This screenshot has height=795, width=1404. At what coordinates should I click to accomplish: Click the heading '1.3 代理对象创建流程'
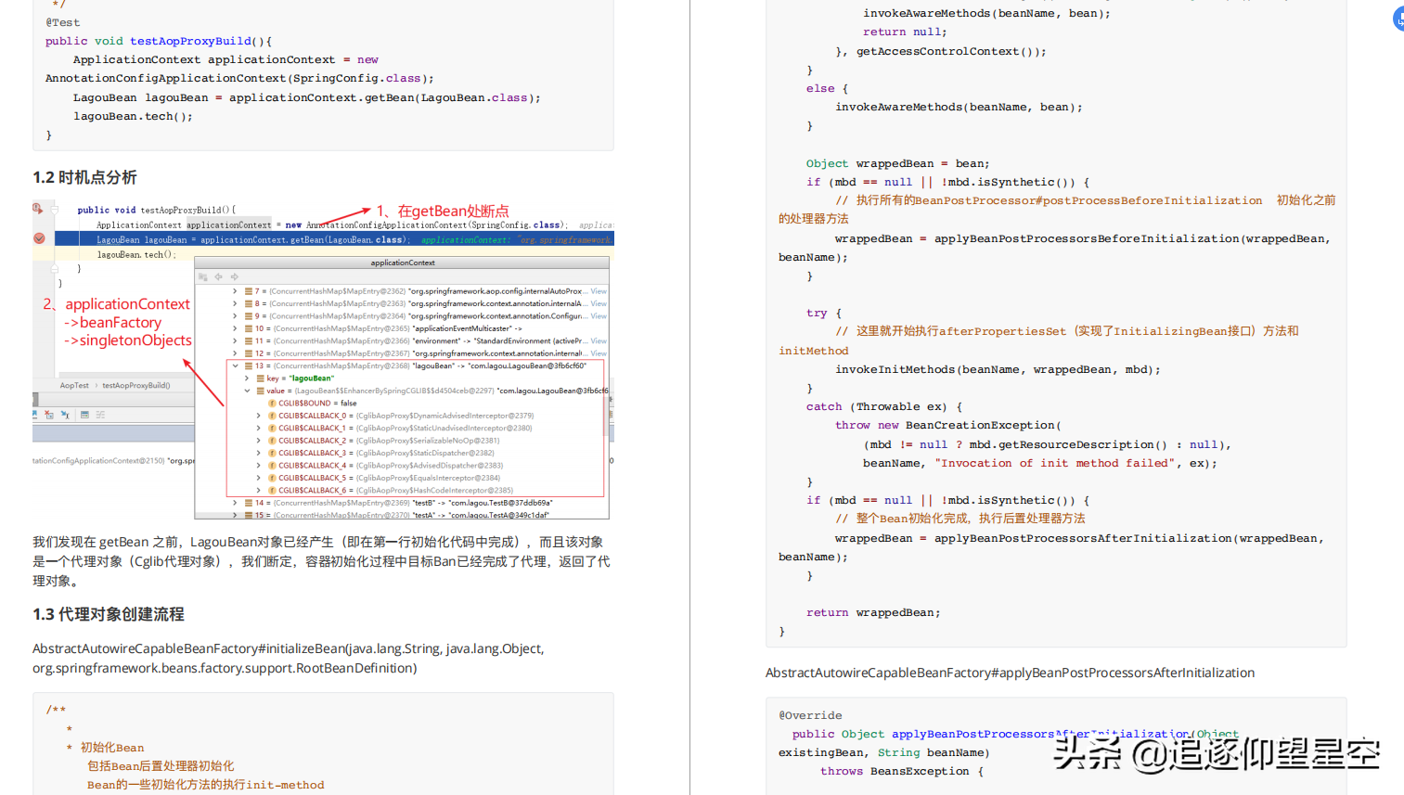tap(109, 614)
